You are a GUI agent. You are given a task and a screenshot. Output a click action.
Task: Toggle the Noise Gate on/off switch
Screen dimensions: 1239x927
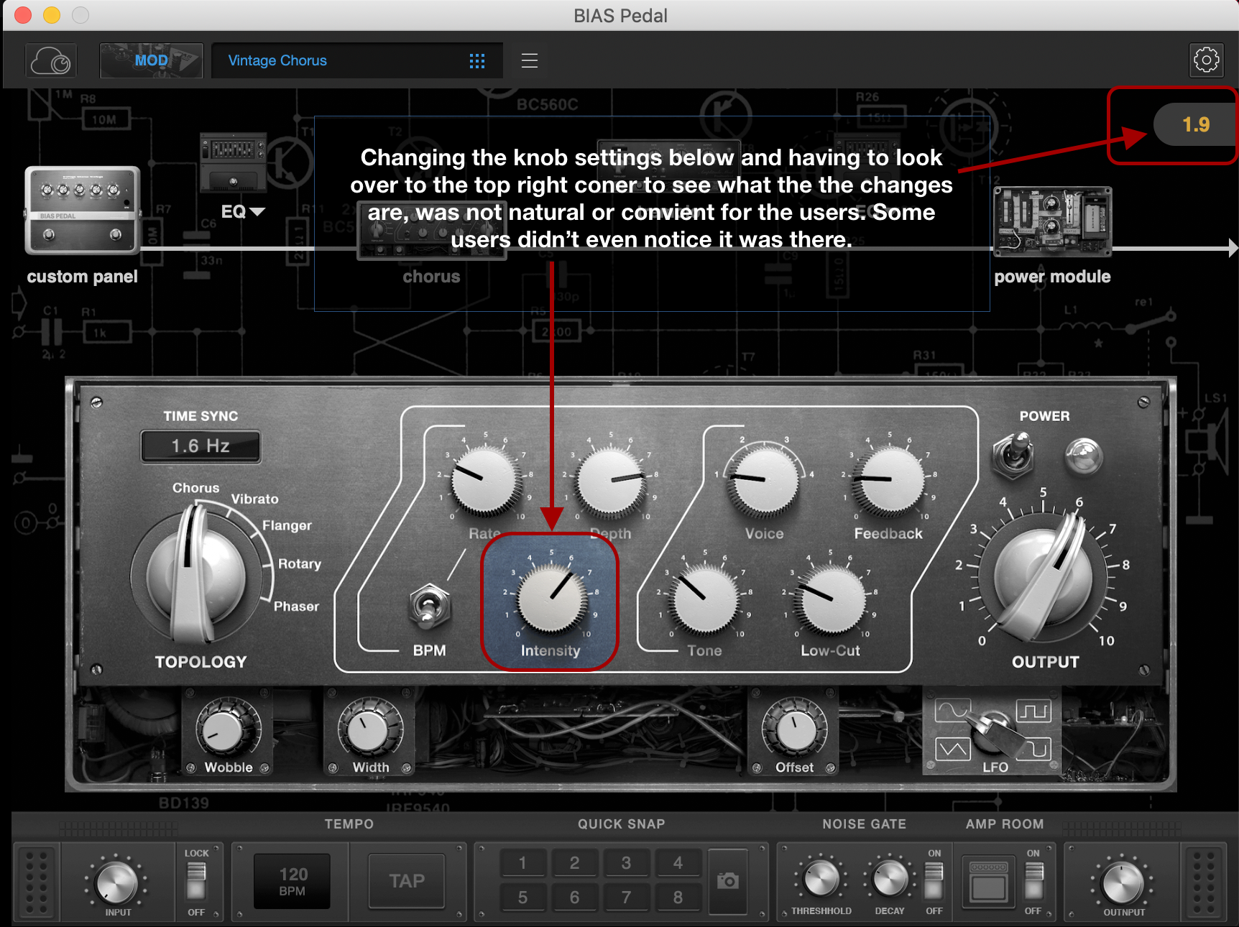click(934, 881)
